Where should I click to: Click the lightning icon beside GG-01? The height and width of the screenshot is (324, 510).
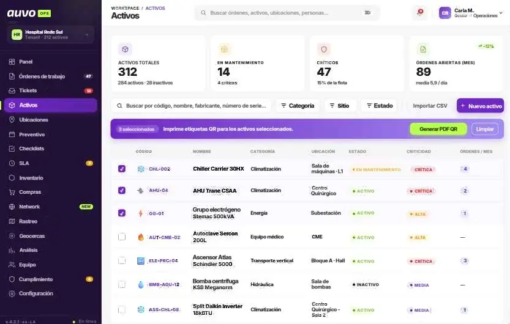pos(141,213)
